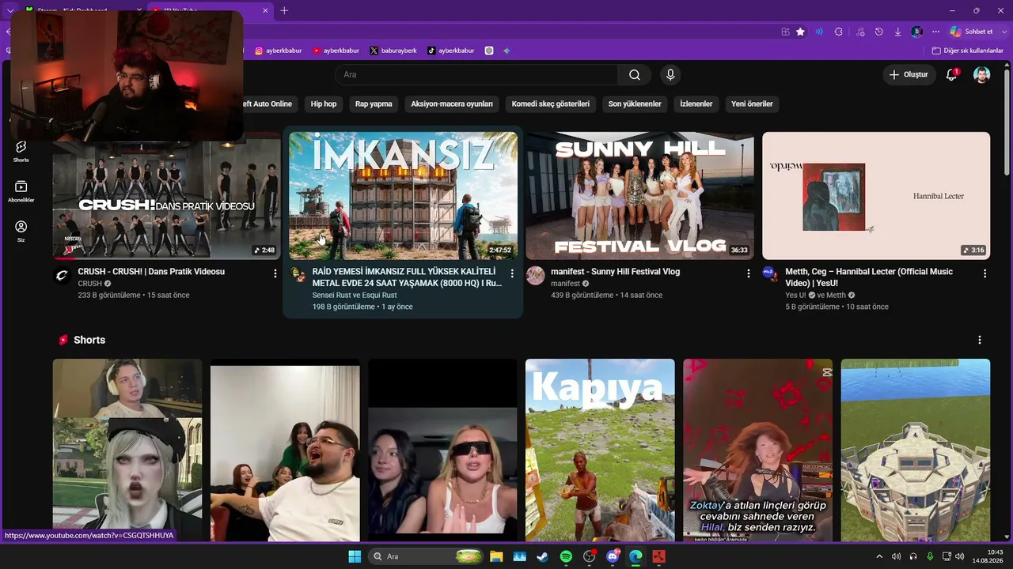Viewport: 1013px width, 569px height.
Task: Open YouTube notifications bell
Action: 952,75
